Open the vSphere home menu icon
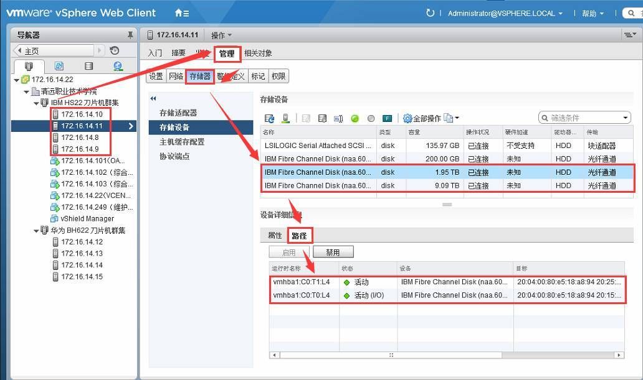 [182, 13]
